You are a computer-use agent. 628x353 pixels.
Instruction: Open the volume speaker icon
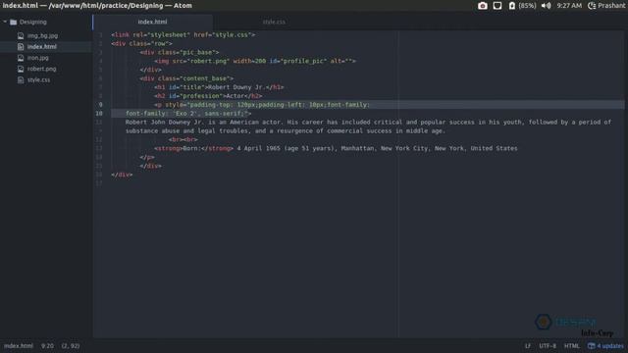[546, 6]
